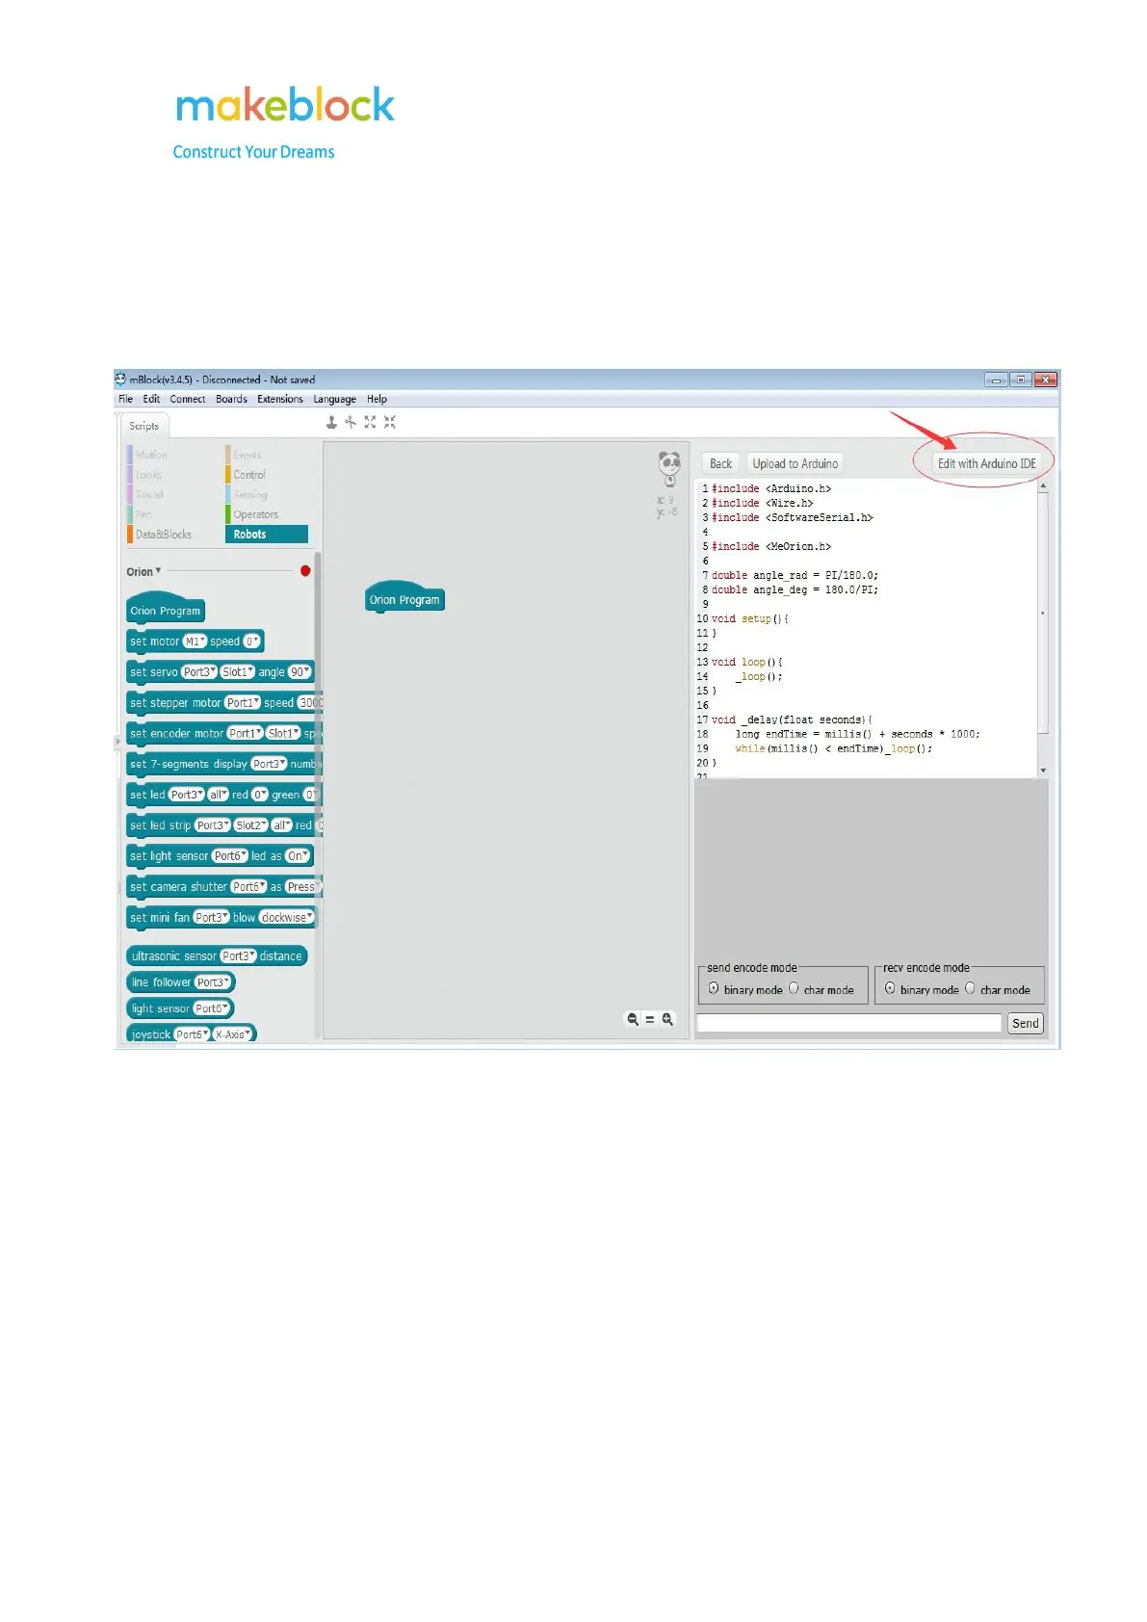Open the Extensions menu
This screenshot has height=1622, width=1147.
click(279, 399)
